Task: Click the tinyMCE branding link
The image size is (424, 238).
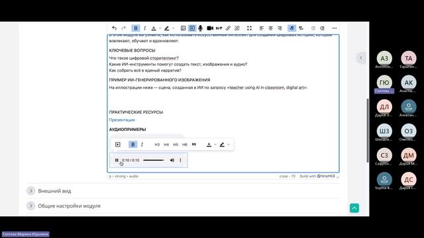Action: (317, 177)
